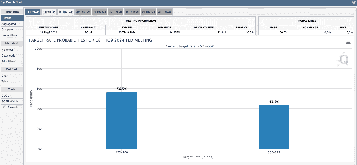357x165 pixels.
Task: Switch to the 7 Thg1124 meeting tab
Action: pyautogui.click(x=49, y=12)
